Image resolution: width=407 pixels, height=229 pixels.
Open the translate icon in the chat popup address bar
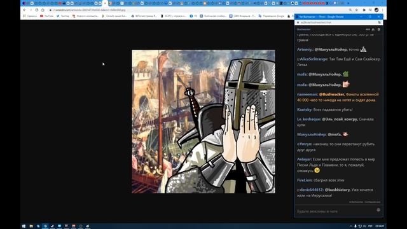[x=380, y=23]
